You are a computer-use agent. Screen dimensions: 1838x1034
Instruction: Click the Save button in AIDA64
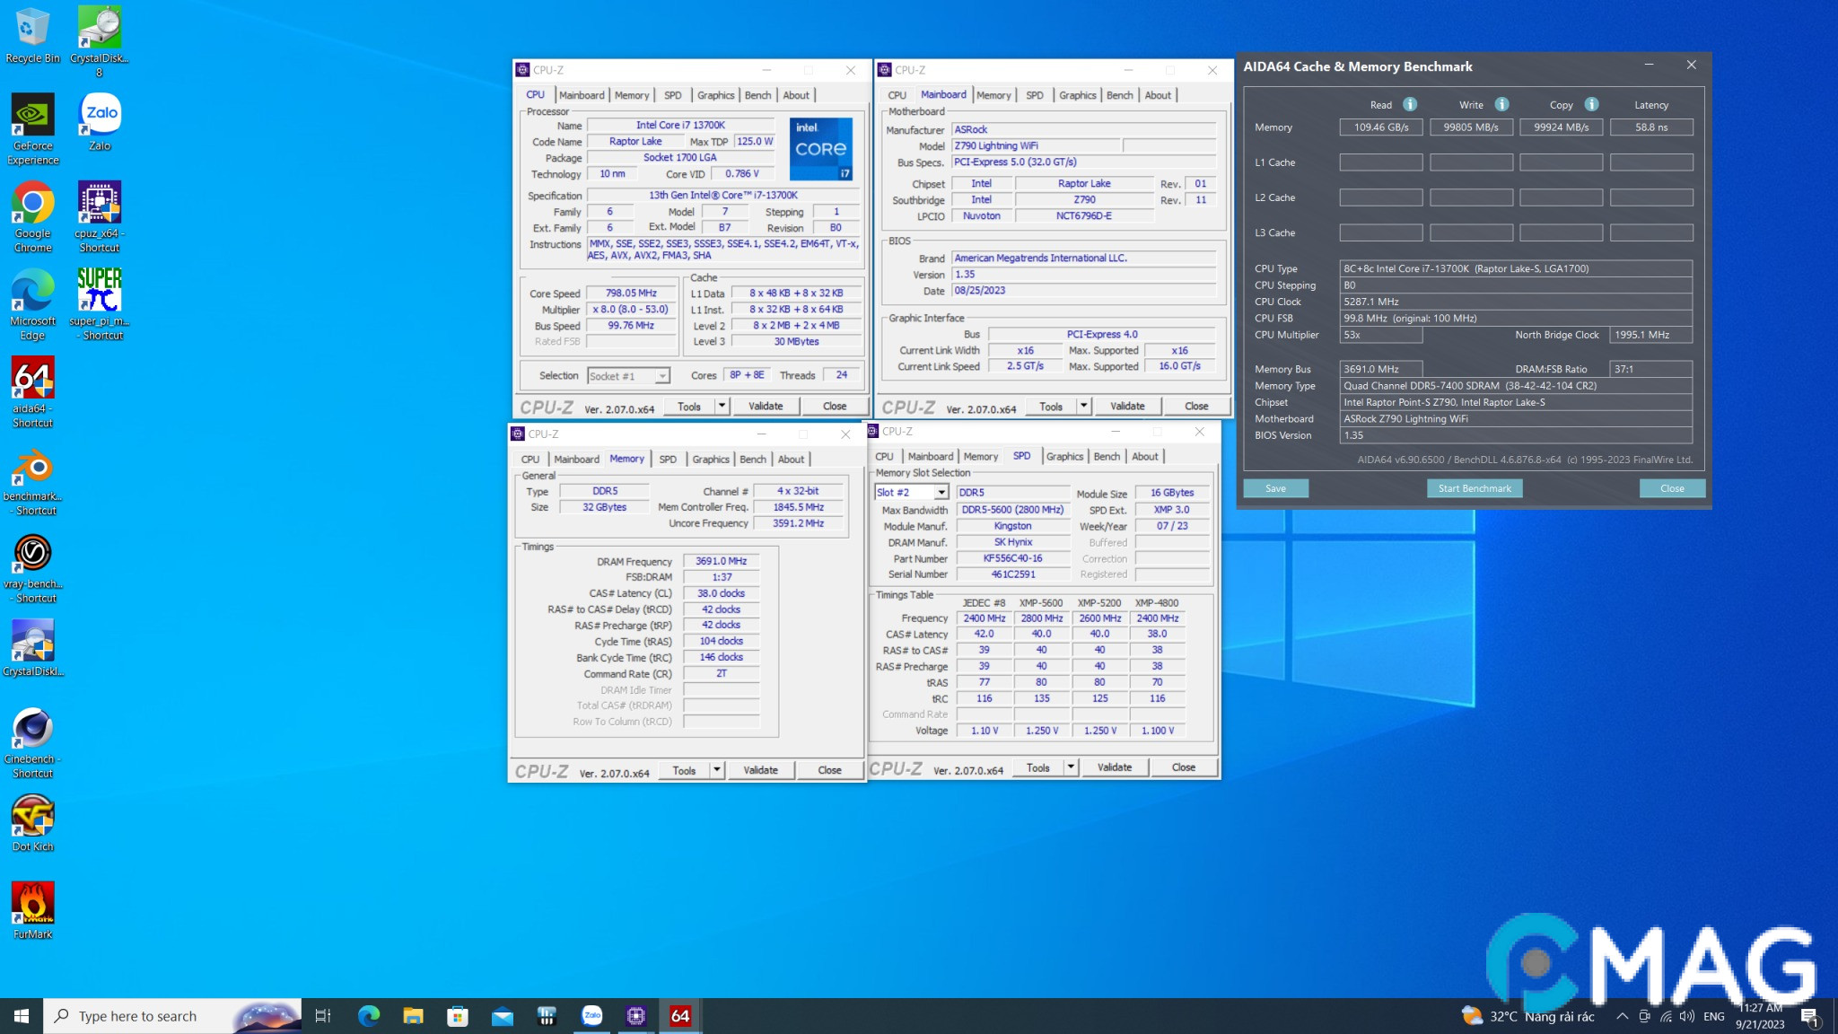(1275, 488)
